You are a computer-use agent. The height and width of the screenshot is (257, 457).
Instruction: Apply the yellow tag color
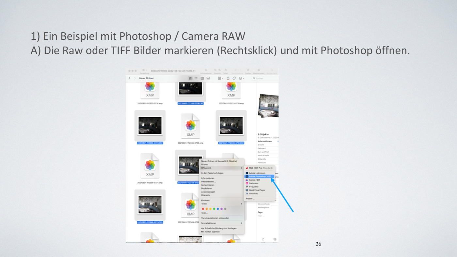click(x=210, y=209)
